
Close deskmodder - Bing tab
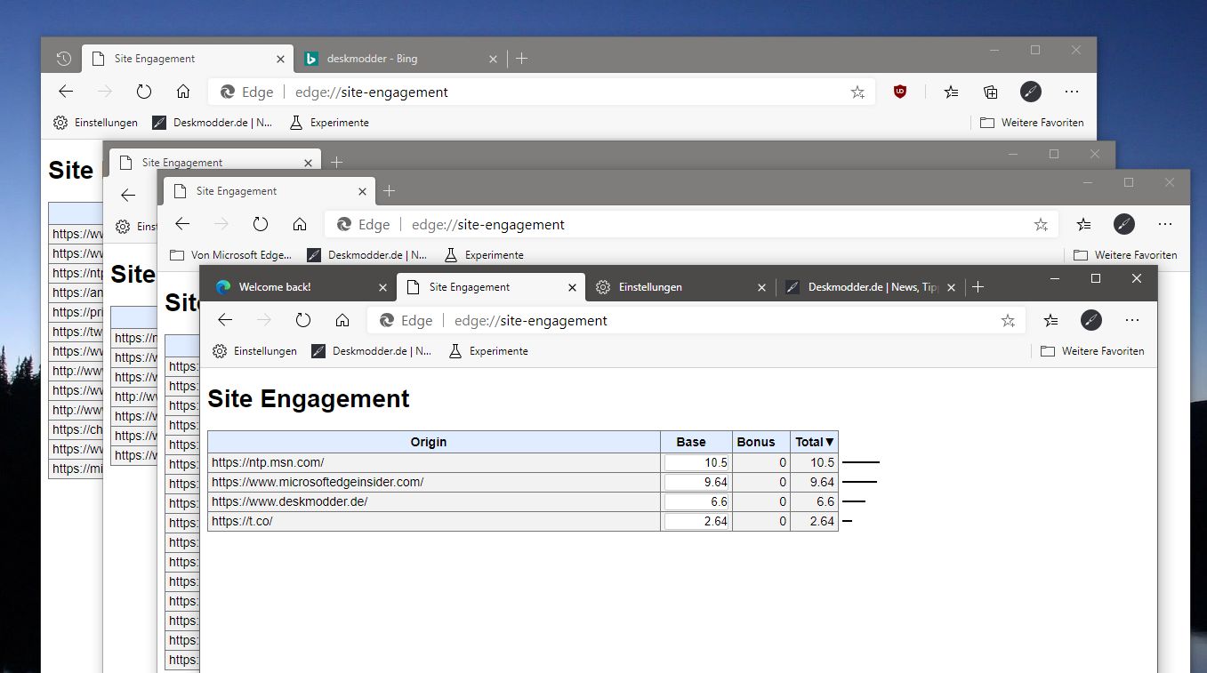tap(494, 59)
